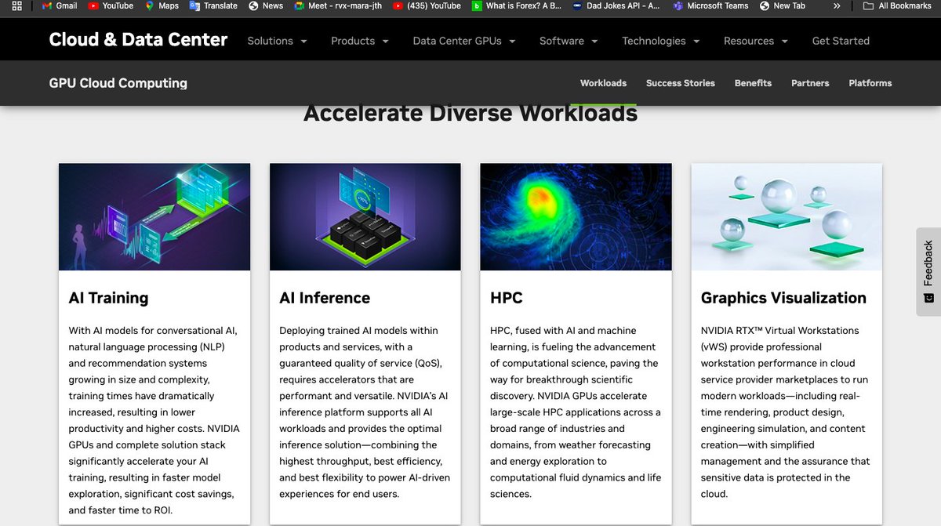Click the AI Inference card image
This screenshot has width=941, height=526.
pos(365,217)
